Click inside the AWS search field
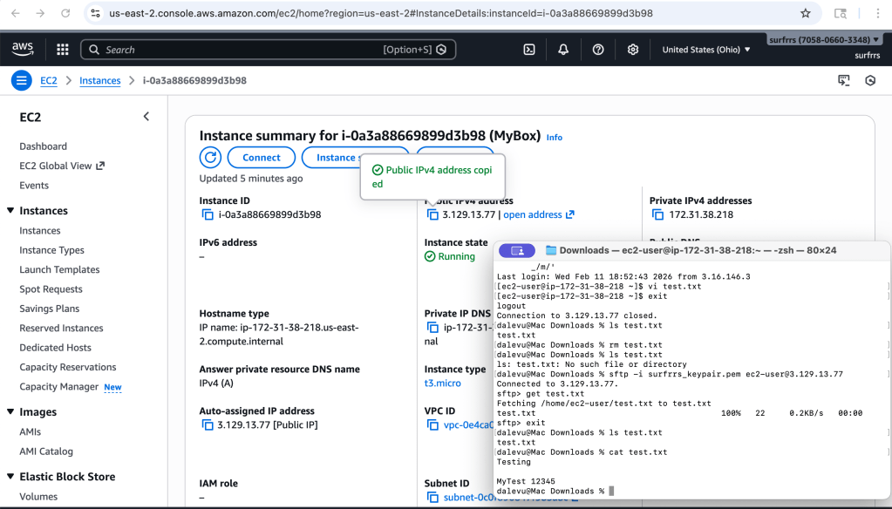This screenshot has height=509, width=892. point(262,50)
